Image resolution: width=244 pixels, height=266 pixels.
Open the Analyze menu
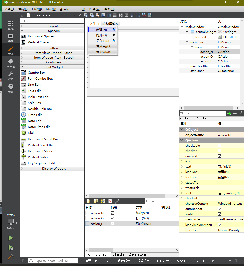[66, 9]
